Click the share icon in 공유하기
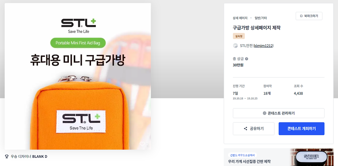The height and width of the screenshot is (166, 338). pyautogui.click(x=246, y=129)
